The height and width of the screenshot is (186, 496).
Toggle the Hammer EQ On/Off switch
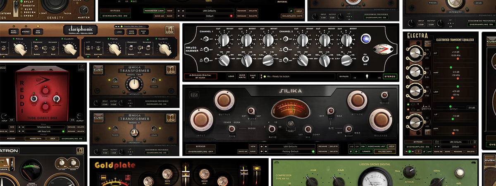pos(365,59)
